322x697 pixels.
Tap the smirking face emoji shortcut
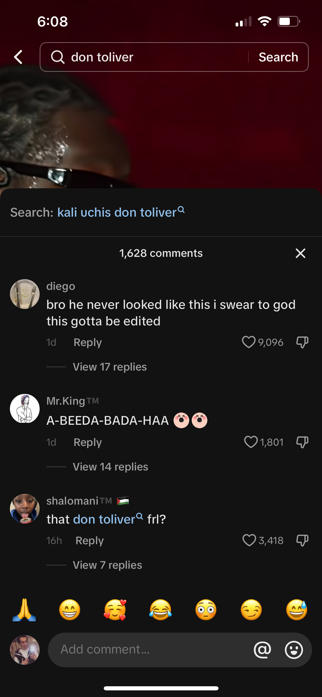[x=251, y=609]
